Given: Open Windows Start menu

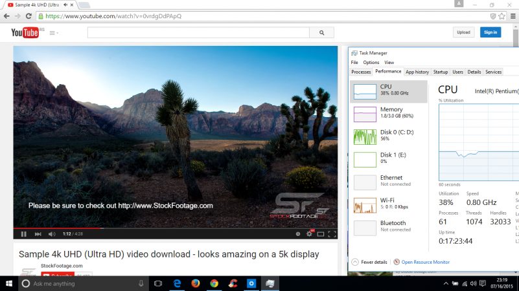Looking at the screenshot, I should pyautogui.click(x=9, y=283).
